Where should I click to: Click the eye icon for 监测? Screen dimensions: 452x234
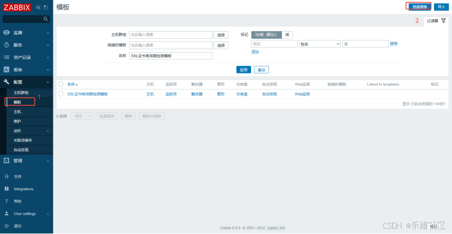(x=7, y=33)
